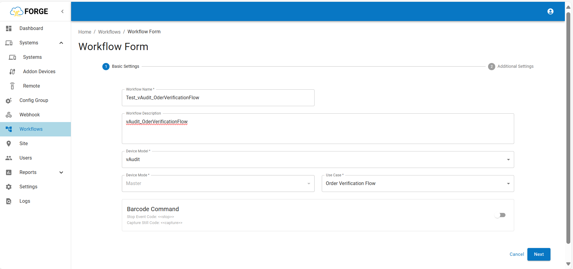Collapse the Systems menu section

coord(61,43)
